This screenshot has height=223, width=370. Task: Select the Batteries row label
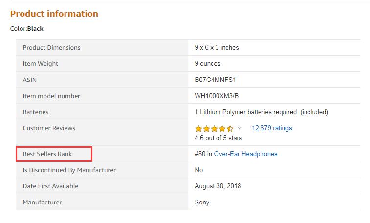36,112
